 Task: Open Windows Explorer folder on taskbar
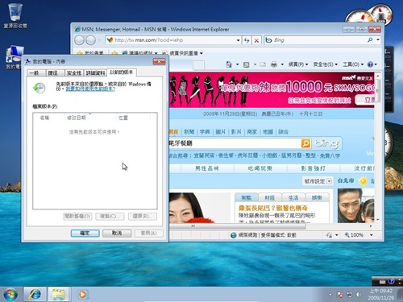(59, 294)
